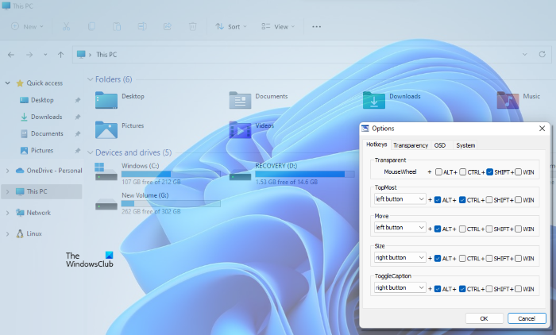
Task: Click the Cut scissors icon in toolbar
Action: point(66,26)
